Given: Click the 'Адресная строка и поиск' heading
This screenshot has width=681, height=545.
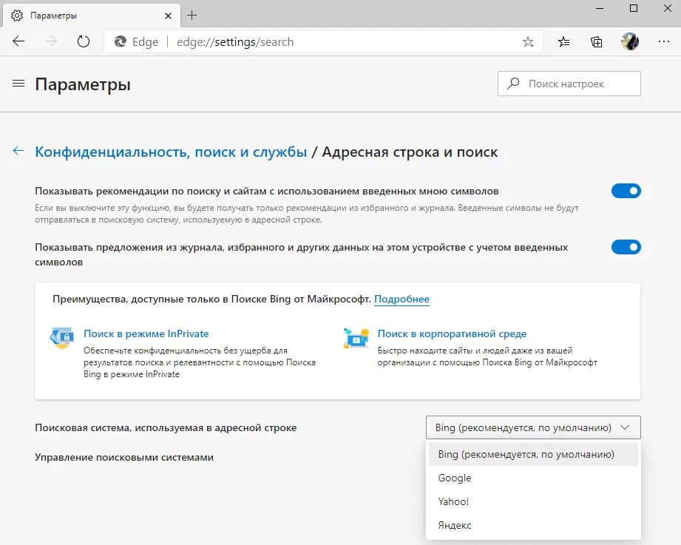Looking at the screenshot, I should coord(410,152).
